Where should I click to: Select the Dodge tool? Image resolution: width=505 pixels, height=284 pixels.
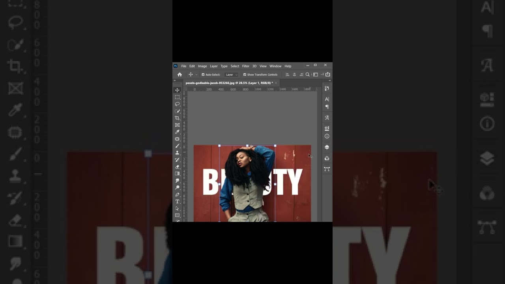[x=177, y=187]
